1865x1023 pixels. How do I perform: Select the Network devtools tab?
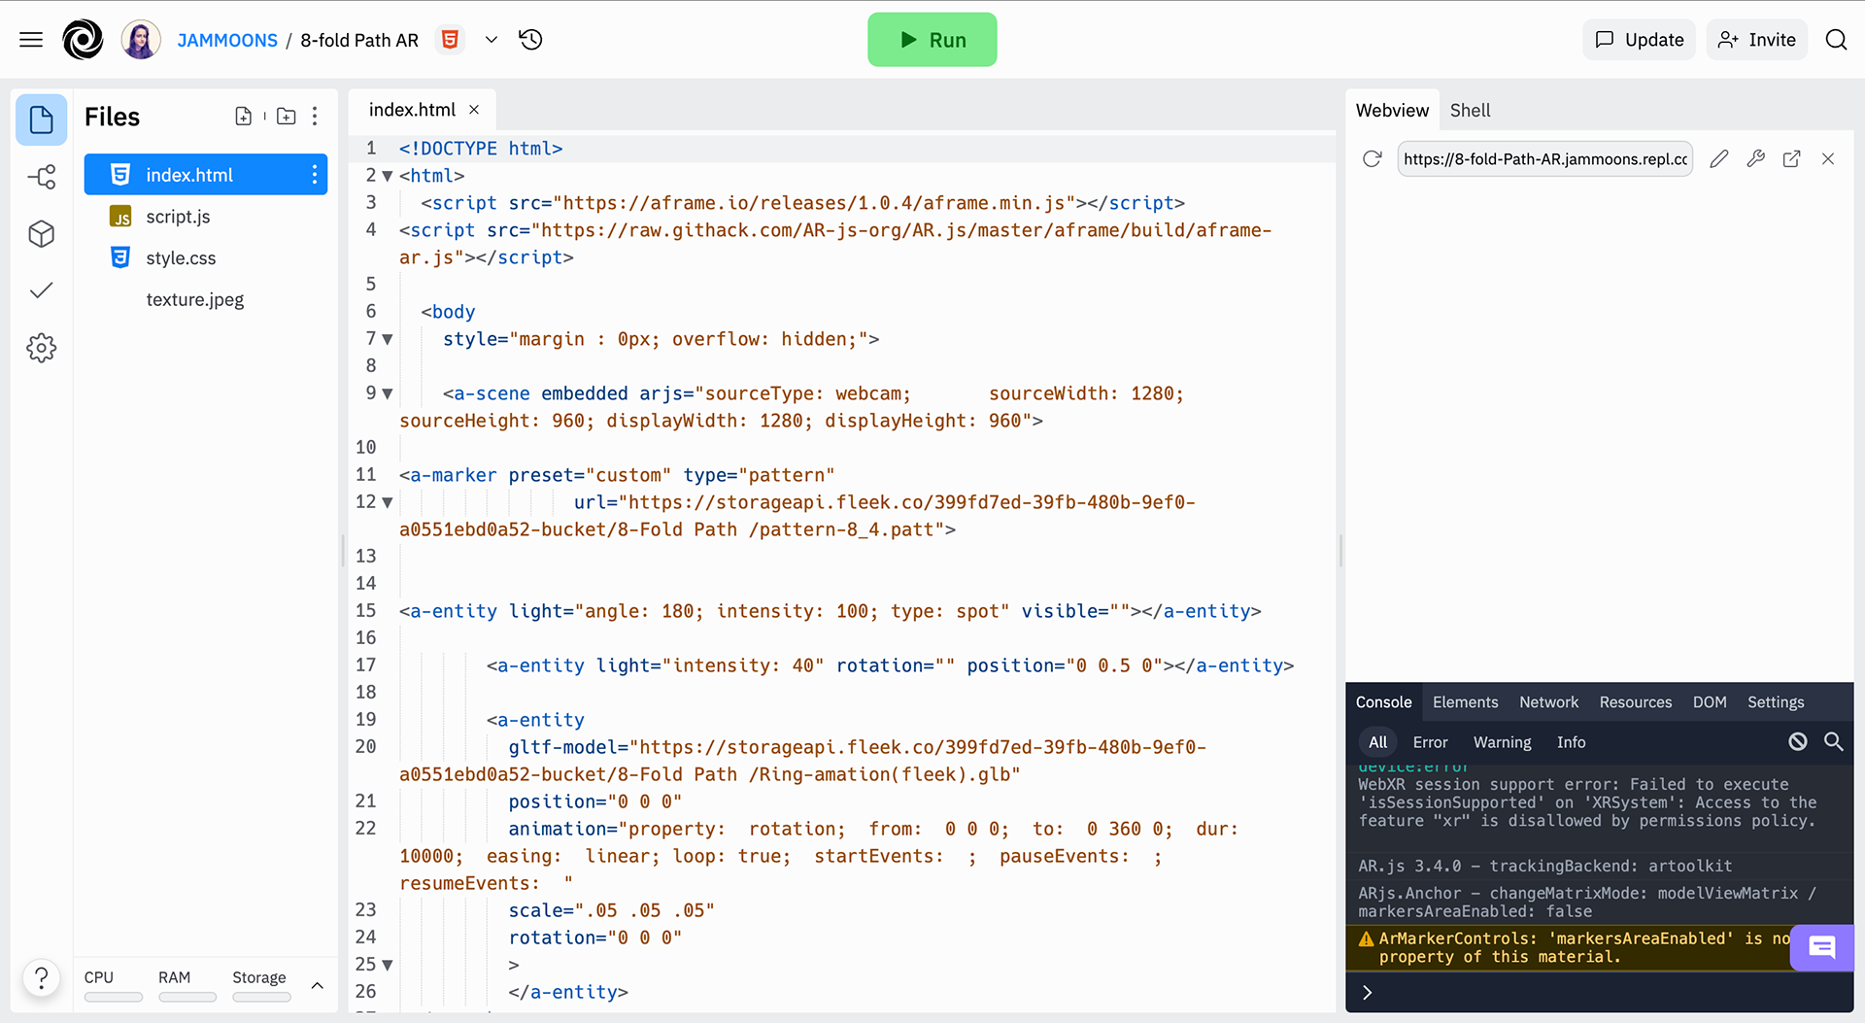pos(1548,702)
